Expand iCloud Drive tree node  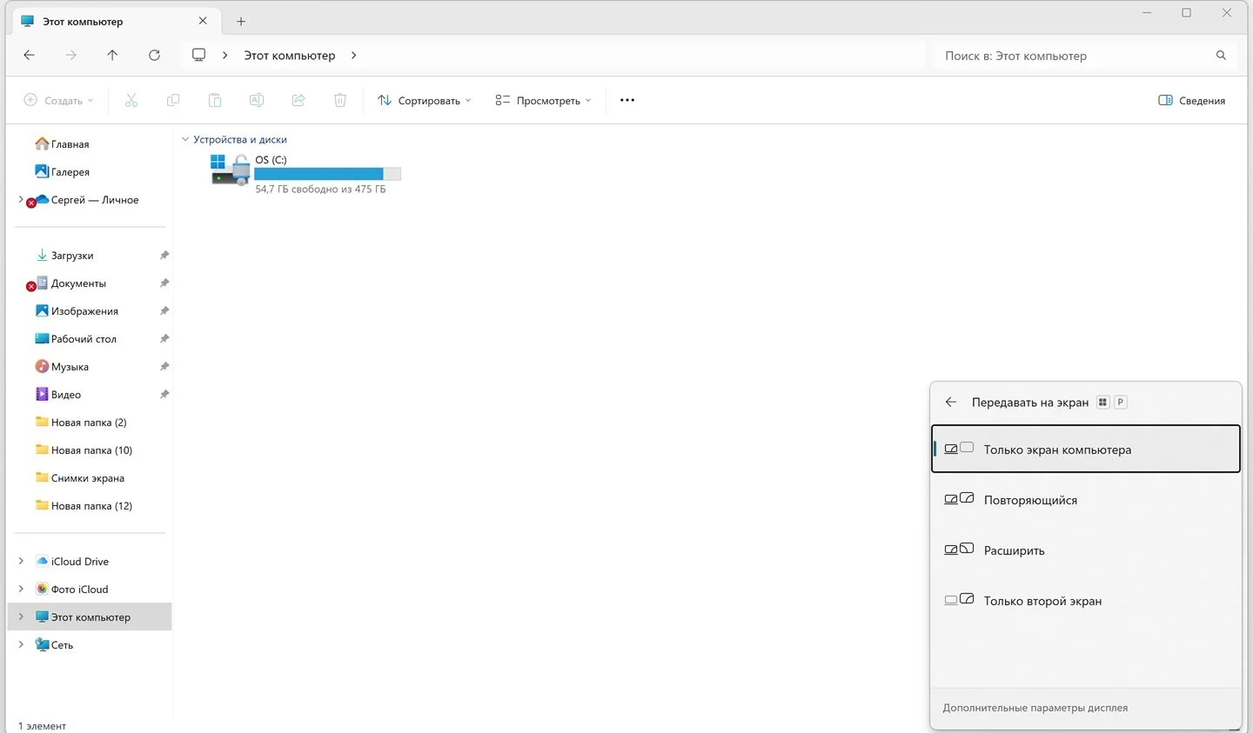pyautogui.click(x=21, y=561)
